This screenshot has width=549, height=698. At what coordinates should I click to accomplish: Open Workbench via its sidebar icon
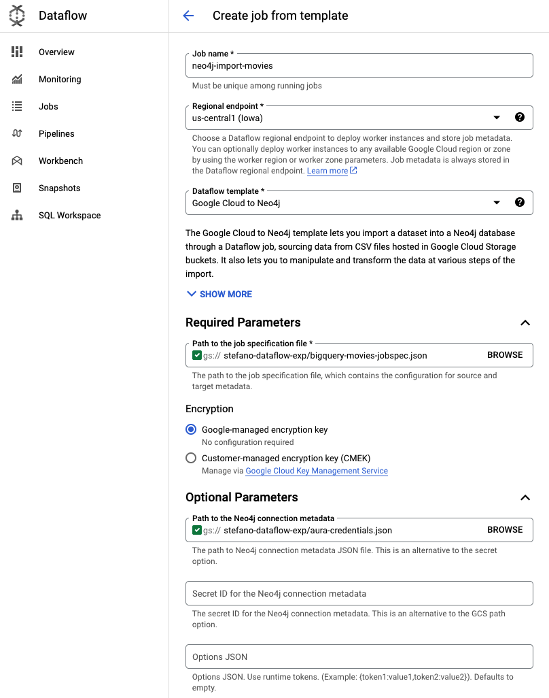tap(17, 161)
